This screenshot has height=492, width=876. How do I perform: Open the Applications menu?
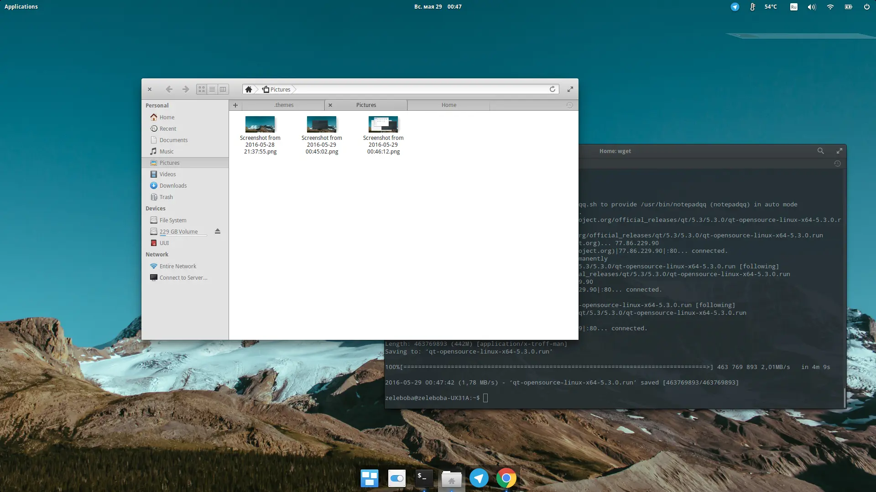tap(21, 7)
